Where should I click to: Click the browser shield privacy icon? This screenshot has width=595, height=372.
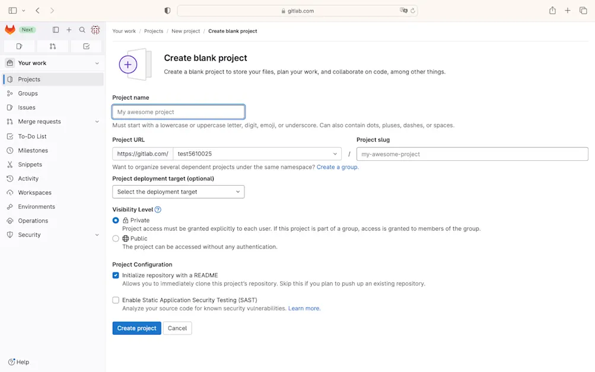(x=167, y=10)
